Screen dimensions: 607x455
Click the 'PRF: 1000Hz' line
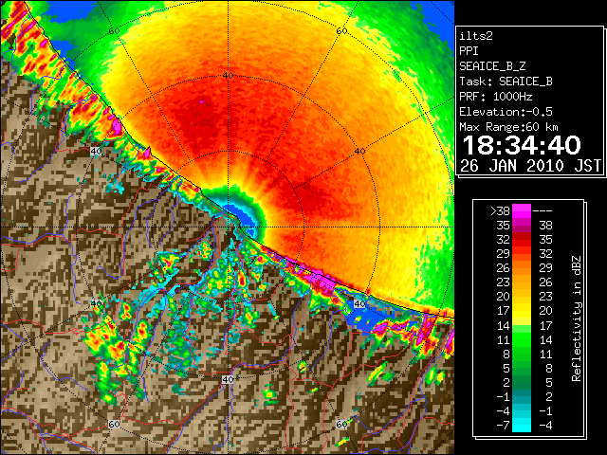pos(496,97)
